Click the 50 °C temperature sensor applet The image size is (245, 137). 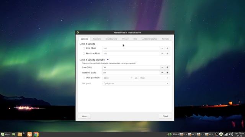click(x=184, y=134)
